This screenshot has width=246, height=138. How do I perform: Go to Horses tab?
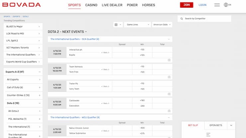click(x=148, y=5)
